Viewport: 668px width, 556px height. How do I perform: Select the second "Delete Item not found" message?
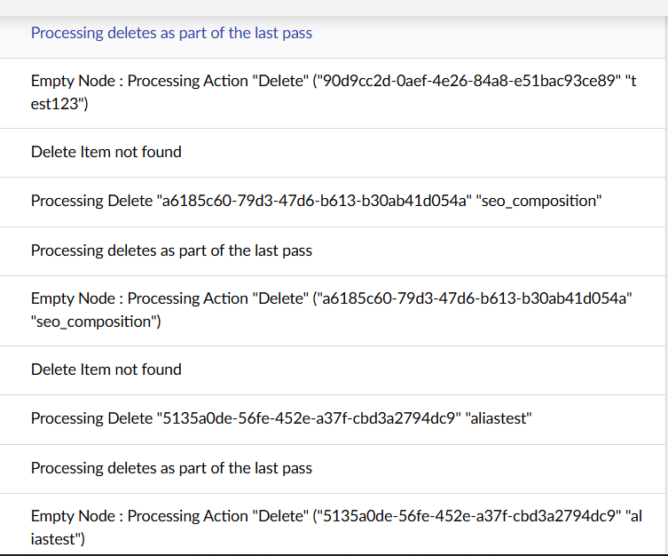(106, 369)
